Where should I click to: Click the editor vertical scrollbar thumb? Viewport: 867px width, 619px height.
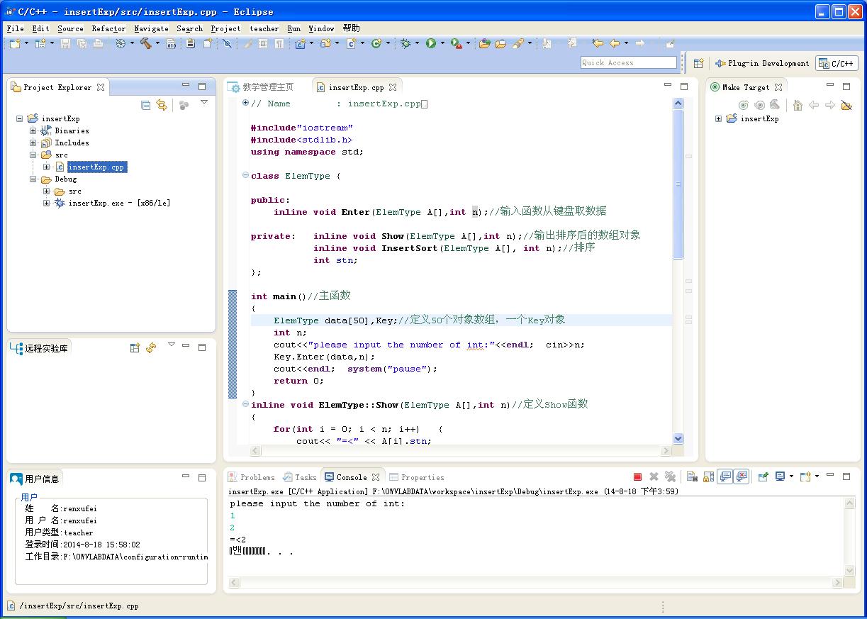tap(678, 184)
